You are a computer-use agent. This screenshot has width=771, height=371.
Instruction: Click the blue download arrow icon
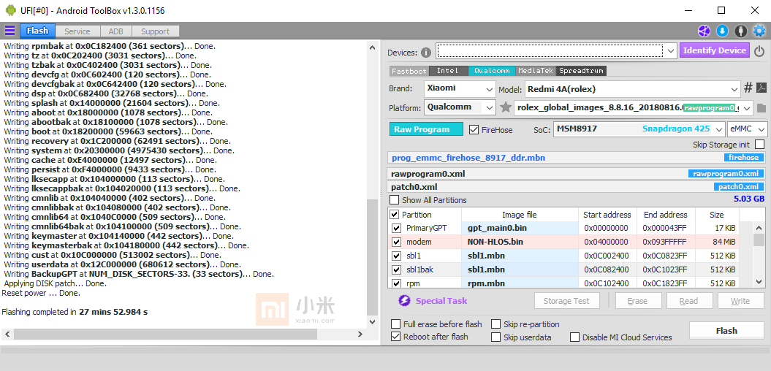[722, 31]
